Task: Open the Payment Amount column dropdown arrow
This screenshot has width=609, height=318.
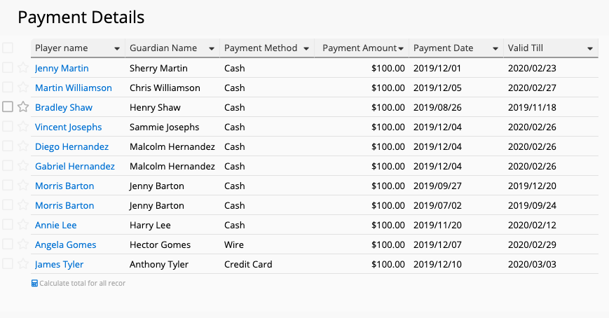Action: click(x=401, y=48)
